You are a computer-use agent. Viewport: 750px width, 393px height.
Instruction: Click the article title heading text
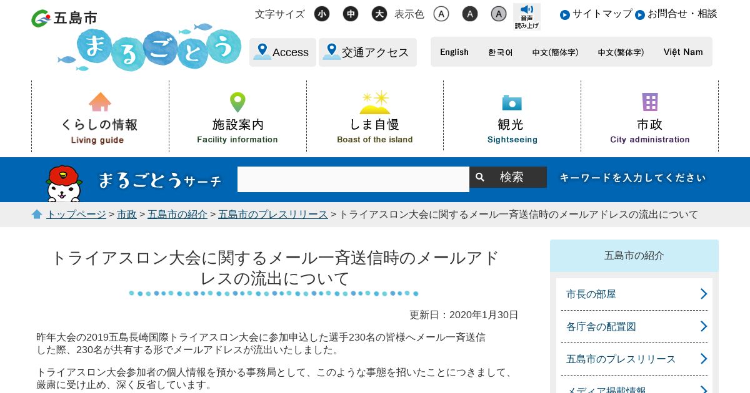click(274, 268)
